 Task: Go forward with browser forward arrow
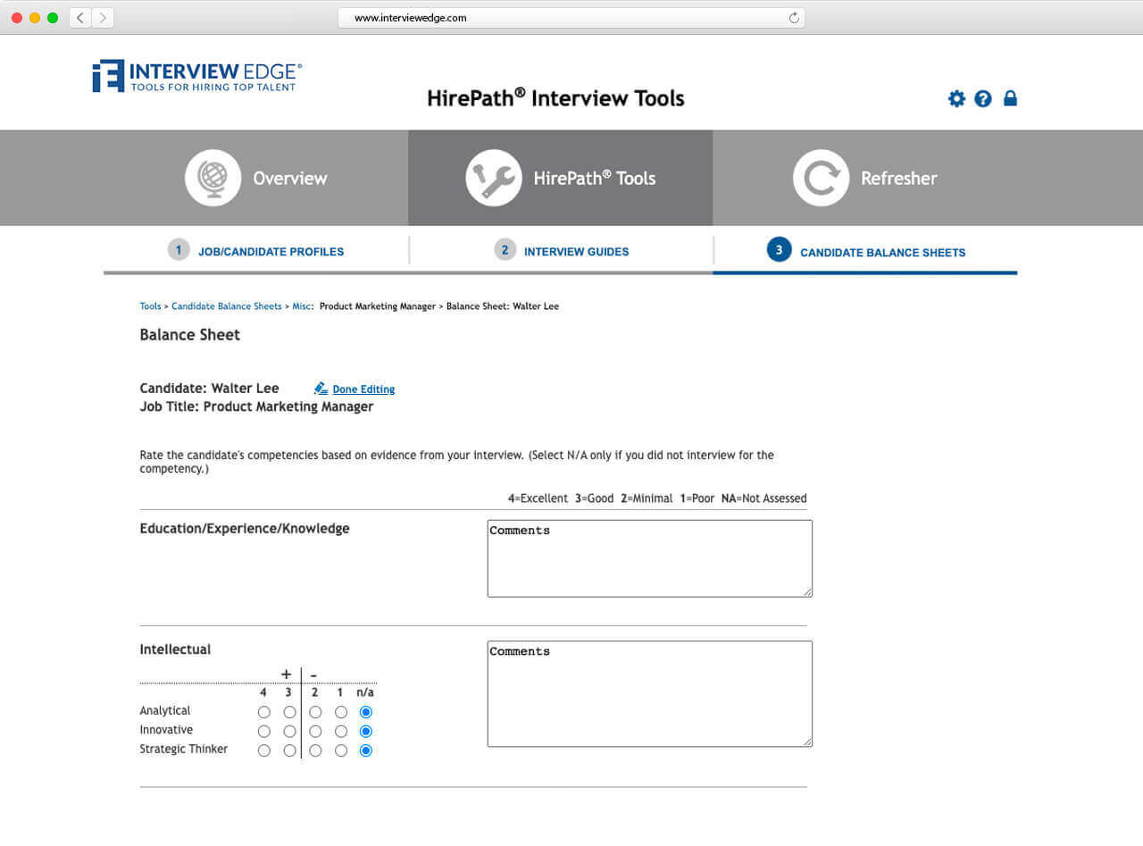tap(103, 18)
